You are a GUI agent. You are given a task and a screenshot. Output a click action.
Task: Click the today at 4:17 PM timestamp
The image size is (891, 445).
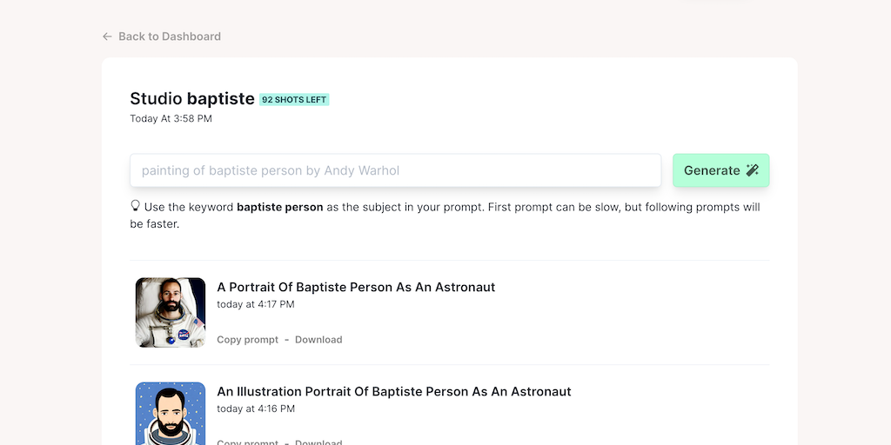pos(256,304)
